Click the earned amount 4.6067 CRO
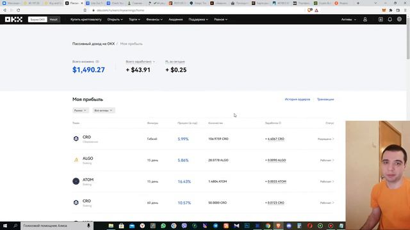410x230 pixels. (x=275, y=139)
